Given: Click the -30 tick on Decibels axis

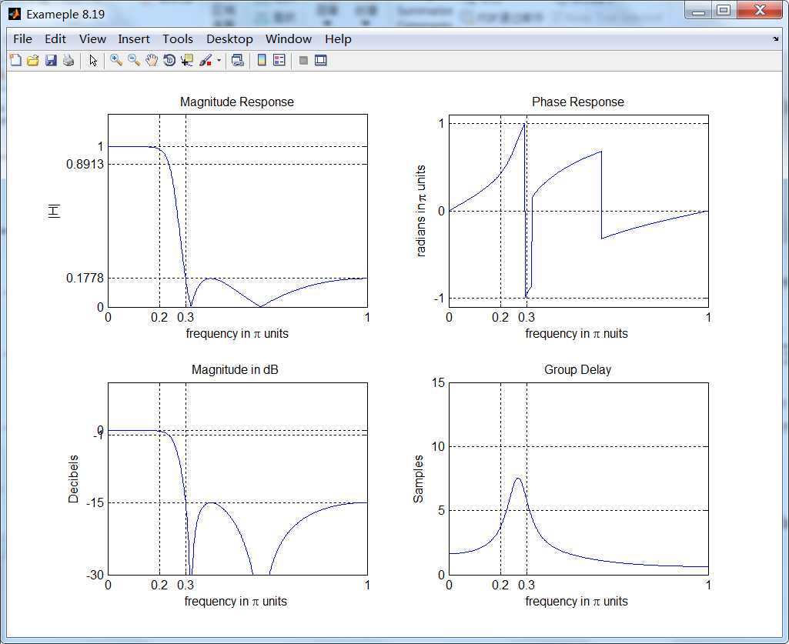Looking at the screenshot, I should pyautogui.click(x=95, y=575).
